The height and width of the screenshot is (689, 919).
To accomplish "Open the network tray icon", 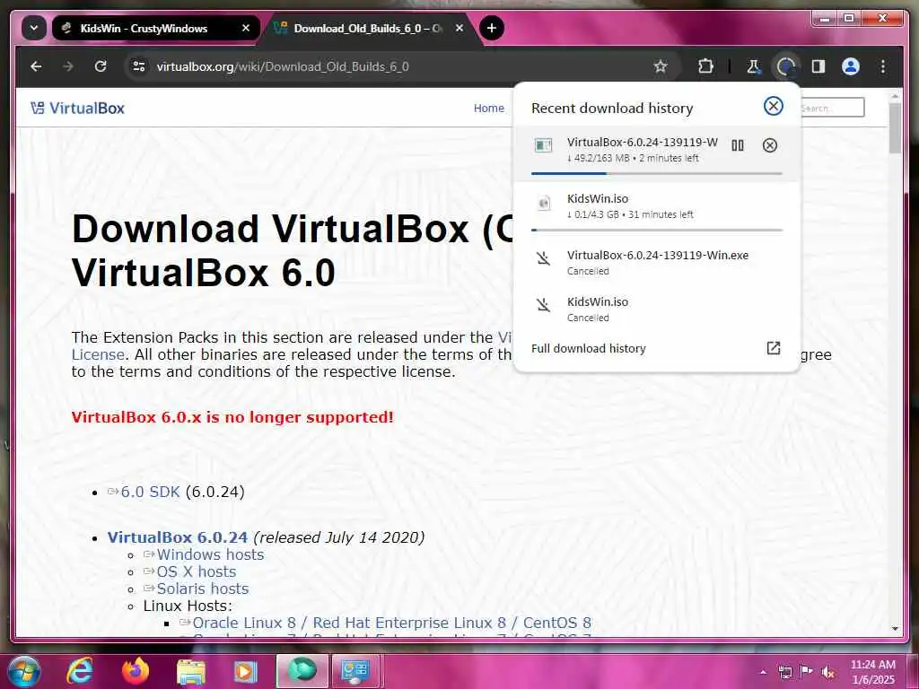I will pos(784,672).
